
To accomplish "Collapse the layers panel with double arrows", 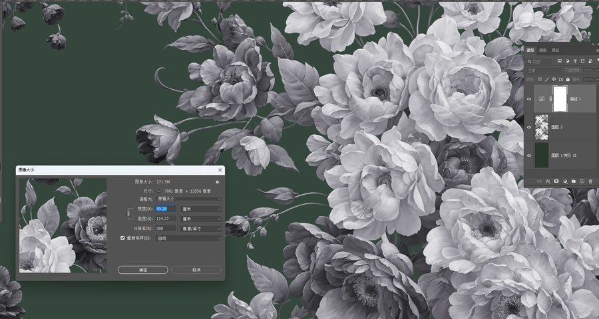I will tap(593, 45).
